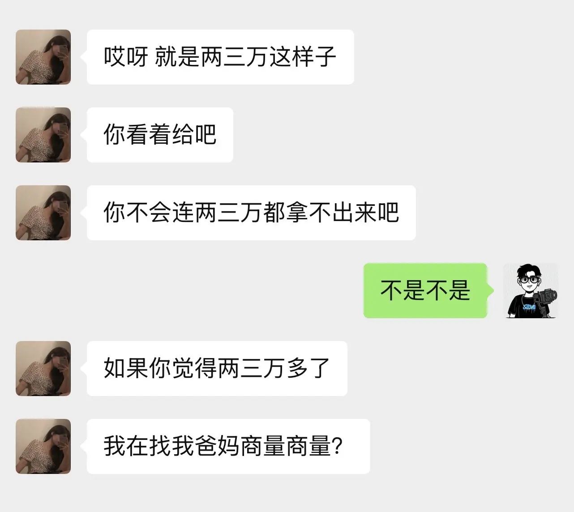The image size is (574, 512).
Task: Click the message '我在找我爸妈商量商量?'
Action: [228, 446]
